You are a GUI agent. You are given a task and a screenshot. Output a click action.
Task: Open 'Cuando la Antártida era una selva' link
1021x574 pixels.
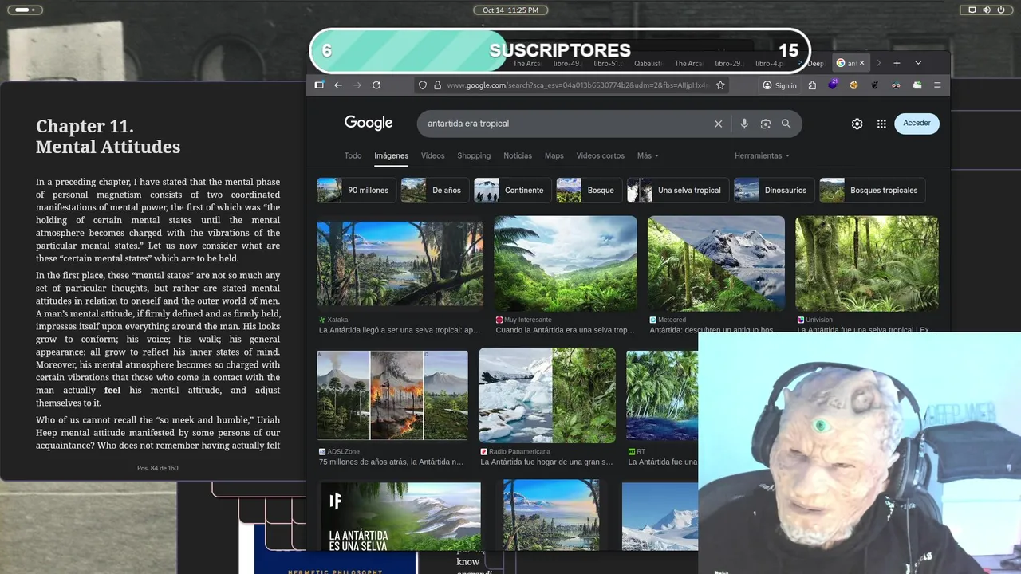[x=565, y=330]
